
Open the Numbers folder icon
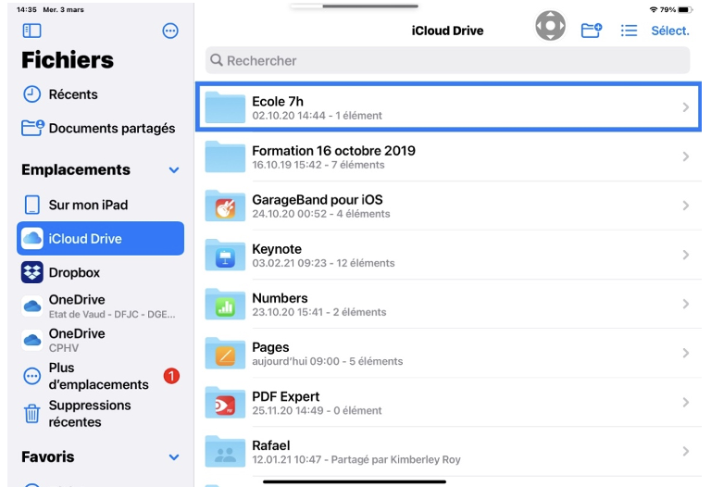(x=225, y=305)
